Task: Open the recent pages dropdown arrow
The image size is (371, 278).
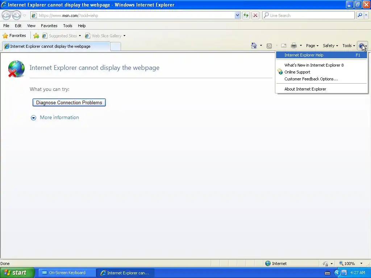Action: point(24,16)
